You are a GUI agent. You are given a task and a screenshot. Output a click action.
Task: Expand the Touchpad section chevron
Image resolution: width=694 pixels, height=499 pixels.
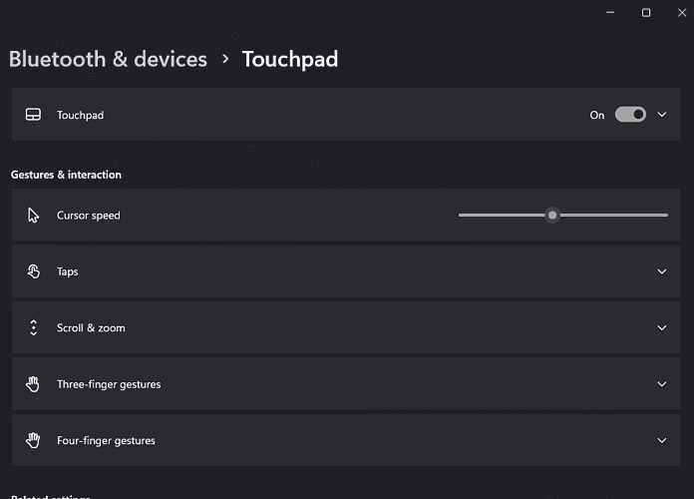(662, 115)
